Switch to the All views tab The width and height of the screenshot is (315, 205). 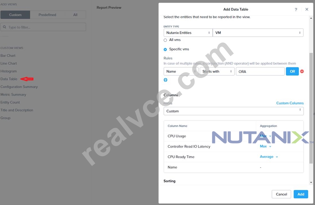point(75,15)
